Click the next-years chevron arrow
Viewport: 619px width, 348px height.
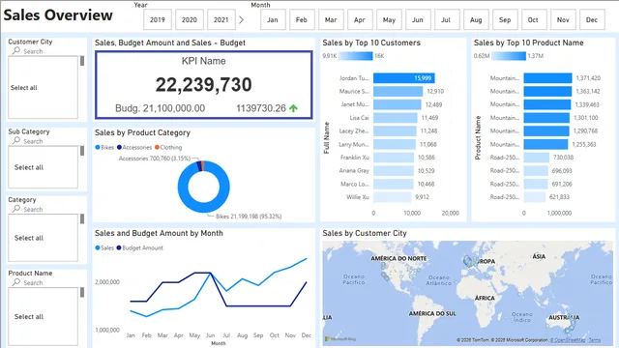click(x=241, y=19)
